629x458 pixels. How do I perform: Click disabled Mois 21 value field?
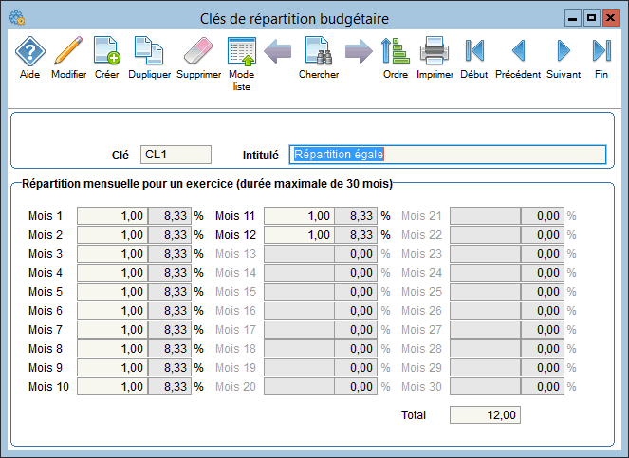pos(485,216)
